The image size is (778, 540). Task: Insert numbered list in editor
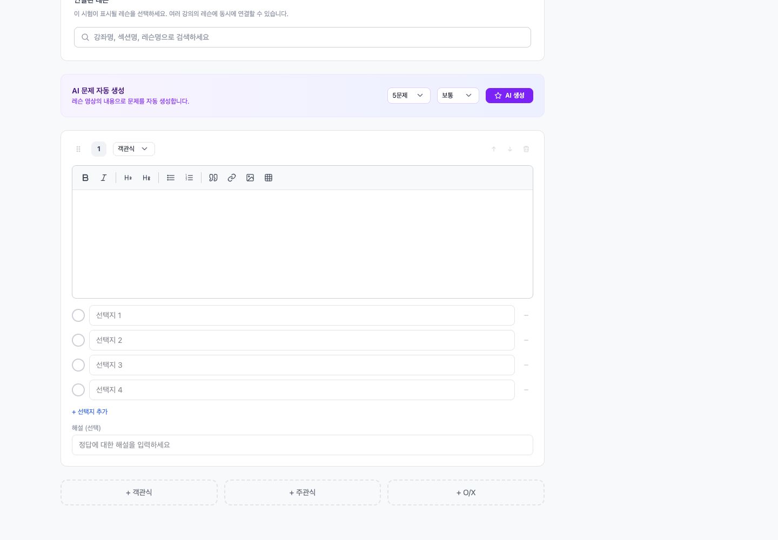(x=189, y=178)
